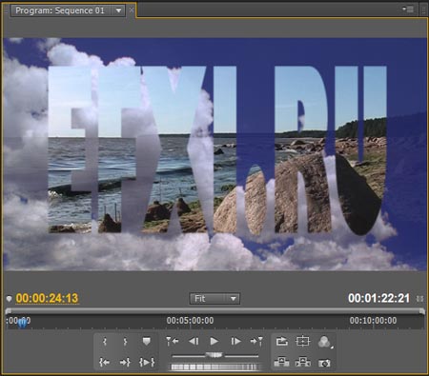
Task: Set In point button
Action: [x=105, y=342]
